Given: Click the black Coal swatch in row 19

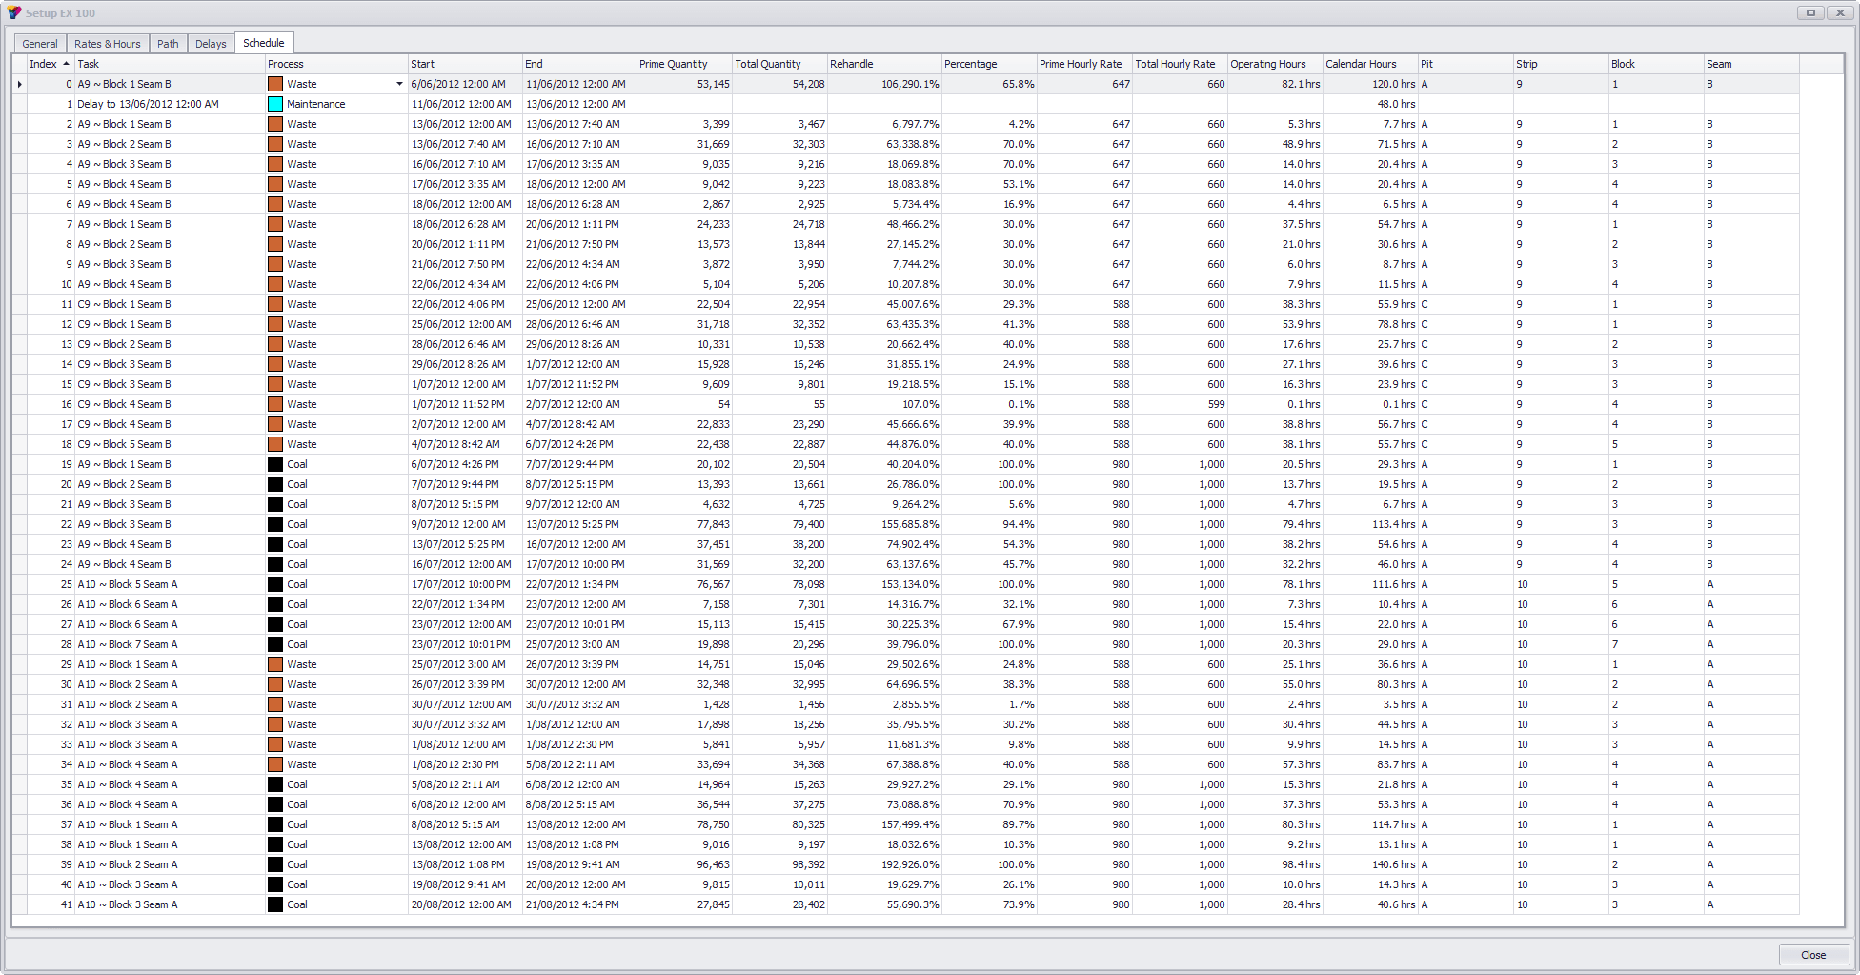Looking at the screenshot, I should (x=275, y=464).
